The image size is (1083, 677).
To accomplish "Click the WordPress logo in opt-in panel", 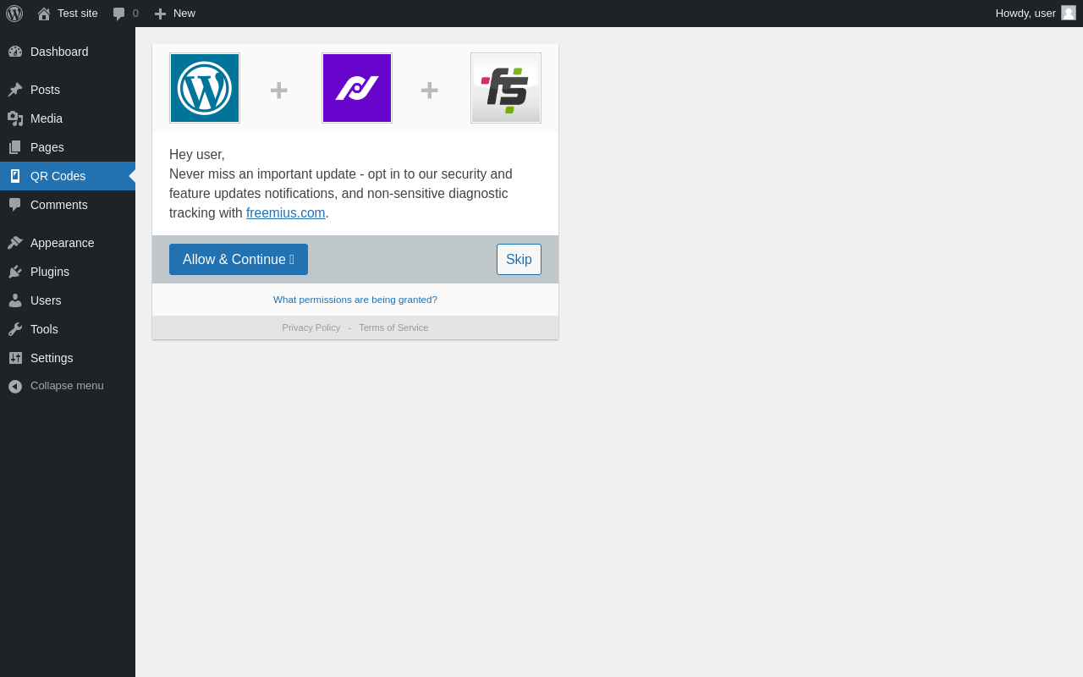I will (x=205, y=88).
